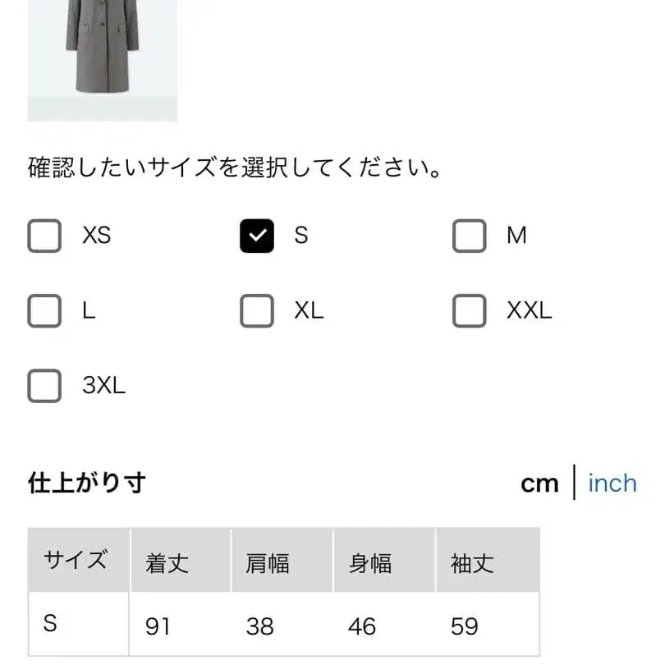Image resolution: width=665 pixels, height=665 pixels.
Task: Click the 46 body width cell
Action: pos(362,627)
